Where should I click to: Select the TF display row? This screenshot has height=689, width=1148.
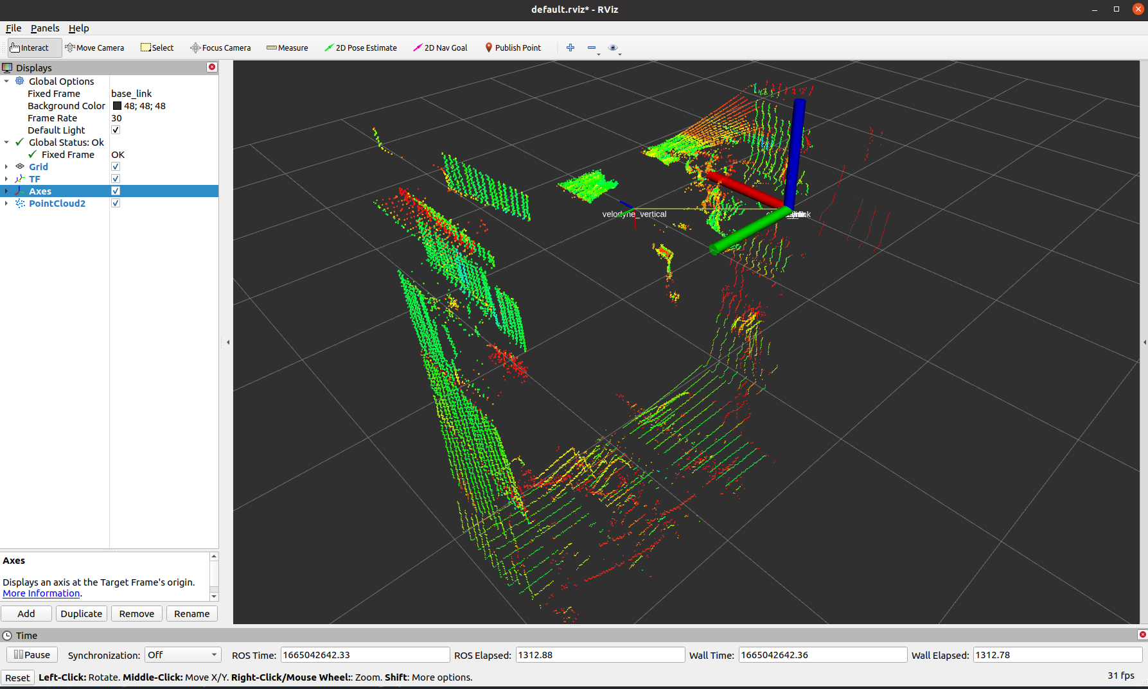tap(109, 179)
